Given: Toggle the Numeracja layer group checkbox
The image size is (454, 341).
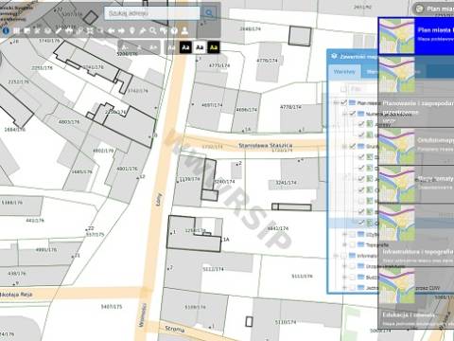Looking at the screenshot, I should (x=353, y=114).
